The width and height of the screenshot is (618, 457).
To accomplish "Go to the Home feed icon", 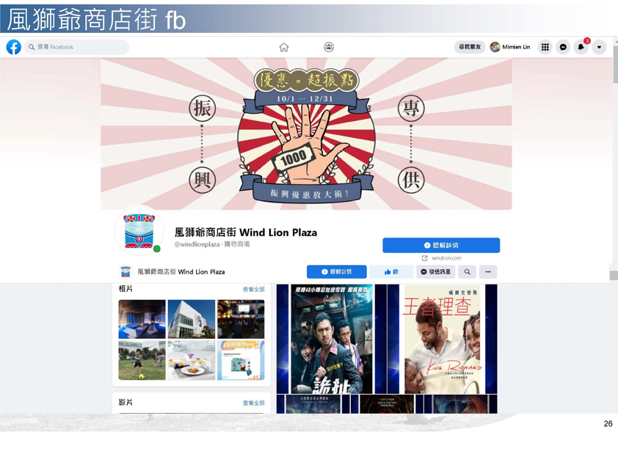I will [x=284, y=47].
